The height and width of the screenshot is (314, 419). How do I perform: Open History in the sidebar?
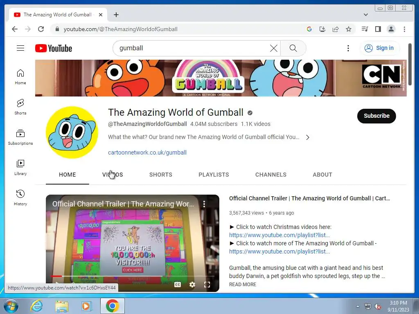click(20, 197)
